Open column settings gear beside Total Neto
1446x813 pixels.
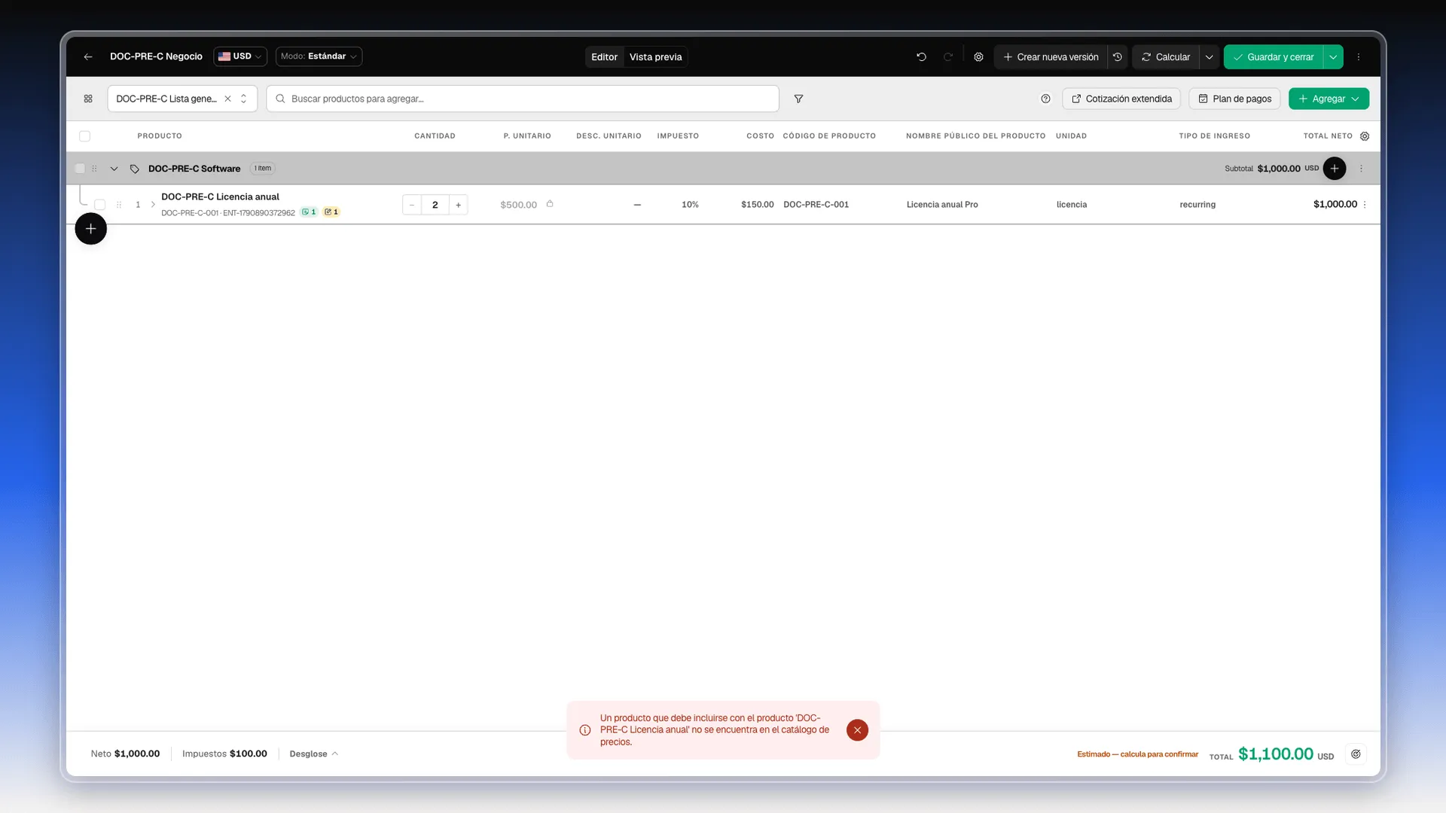[x=1365, y=136]
